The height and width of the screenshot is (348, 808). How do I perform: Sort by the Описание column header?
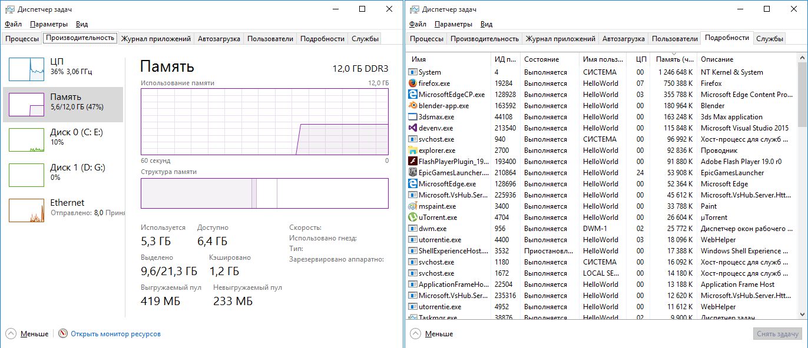point(747,59)
